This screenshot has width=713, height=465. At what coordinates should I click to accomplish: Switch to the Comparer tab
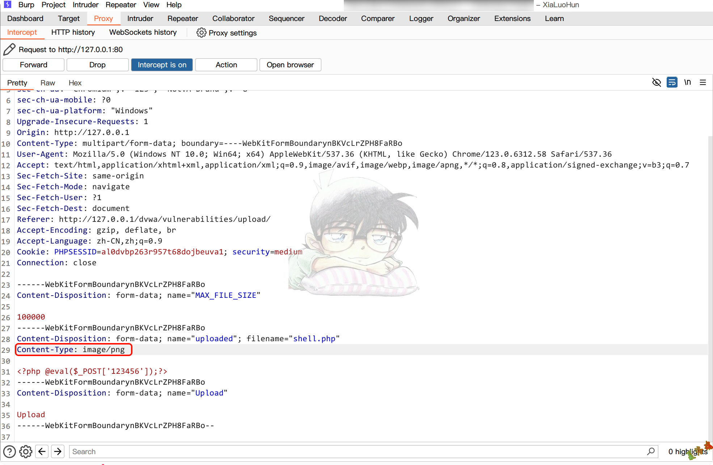(378, 18)
